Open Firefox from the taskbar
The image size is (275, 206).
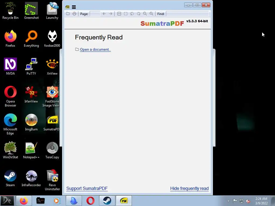tap(24, 201)
